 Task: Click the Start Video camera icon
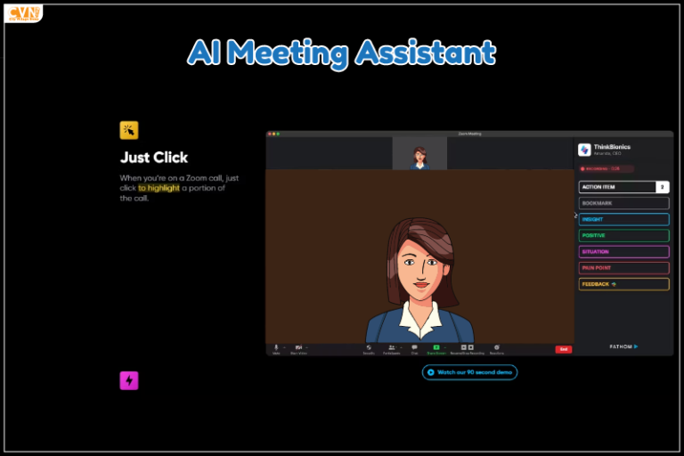pos(298,347)
